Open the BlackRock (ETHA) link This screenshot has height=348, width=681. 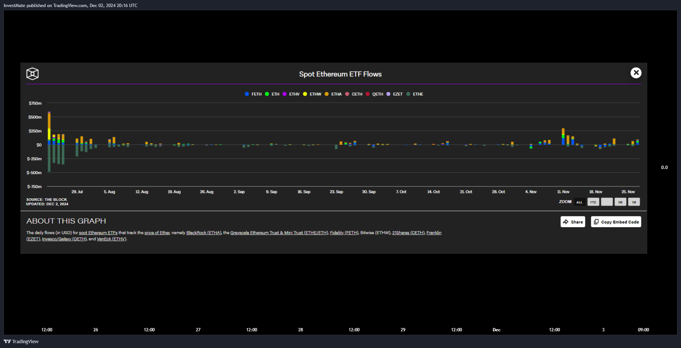[x=203, y=233]
